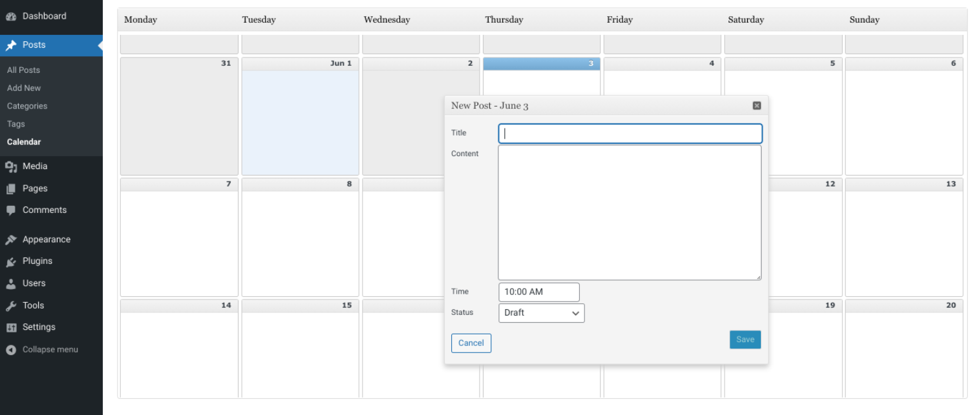This screenshot has width=980, height=415.
Task: Click the Time field showing 10:00 AM
Action: pos(539,292)
